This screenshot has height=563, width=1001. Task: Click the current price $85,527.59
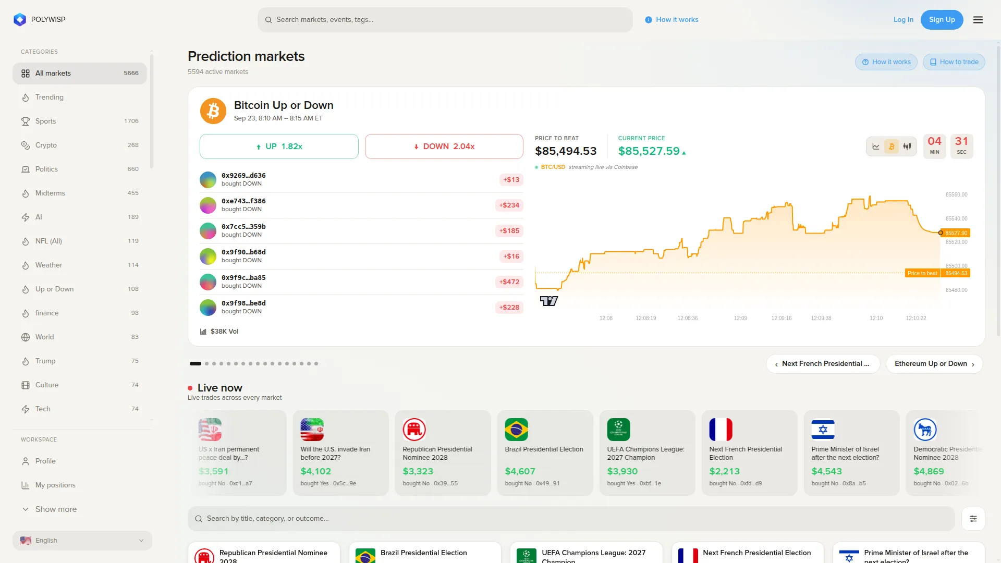[x=649, y=151]
